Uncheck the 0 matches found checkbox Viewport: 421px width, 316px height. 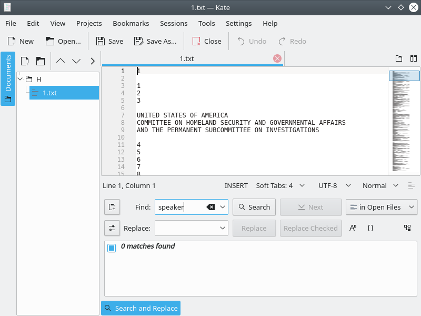[112, 248]
